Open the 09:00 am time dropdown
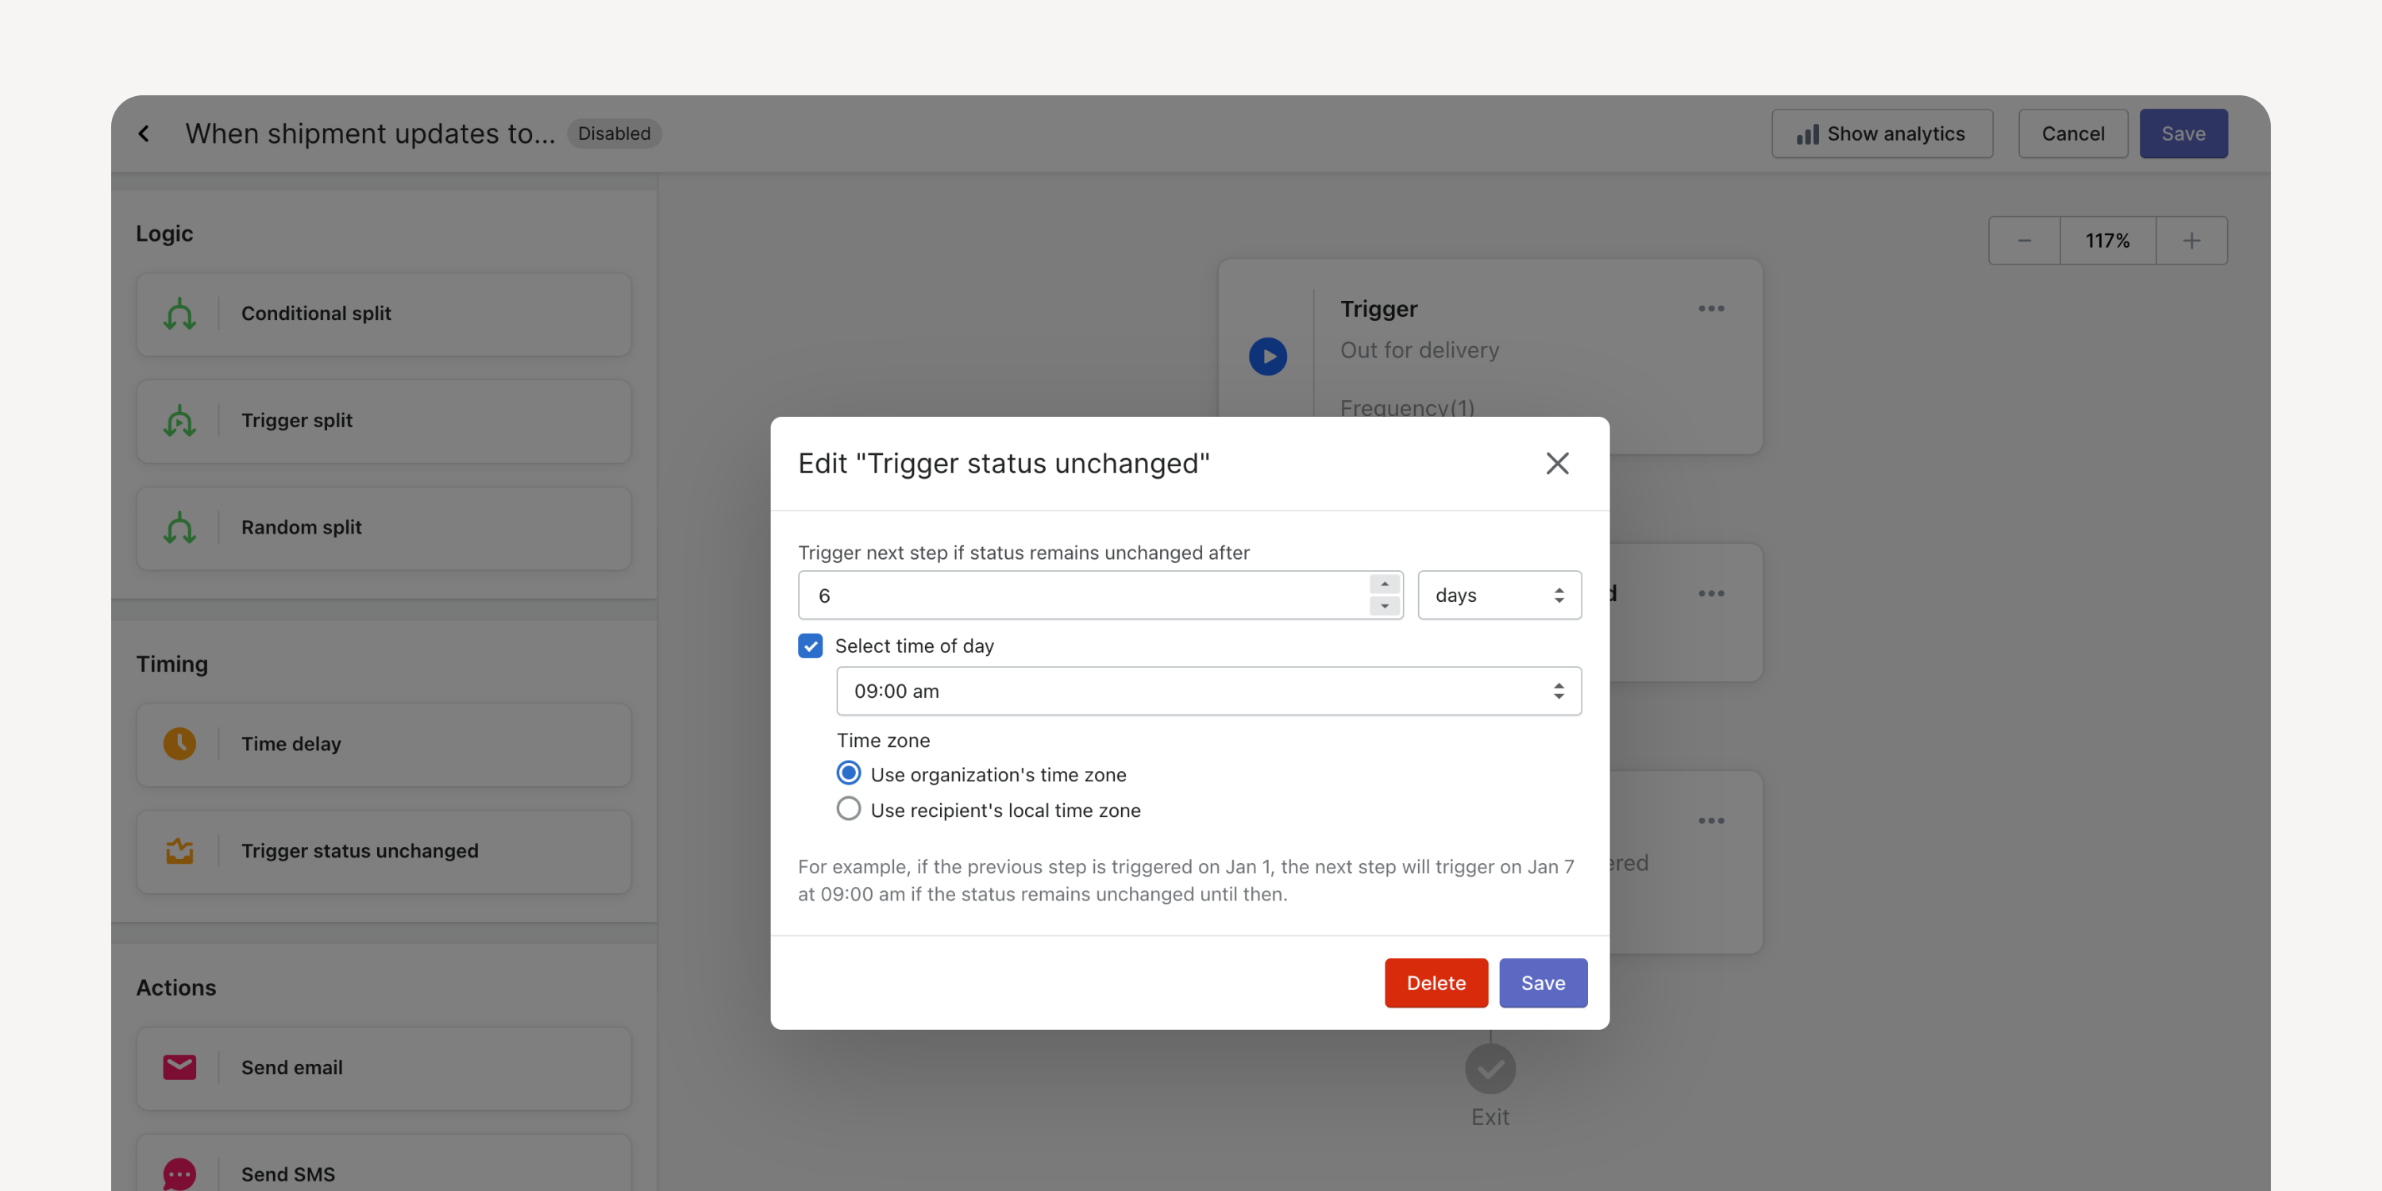Screen dimensions: 2382x1191 (1208, 692)
